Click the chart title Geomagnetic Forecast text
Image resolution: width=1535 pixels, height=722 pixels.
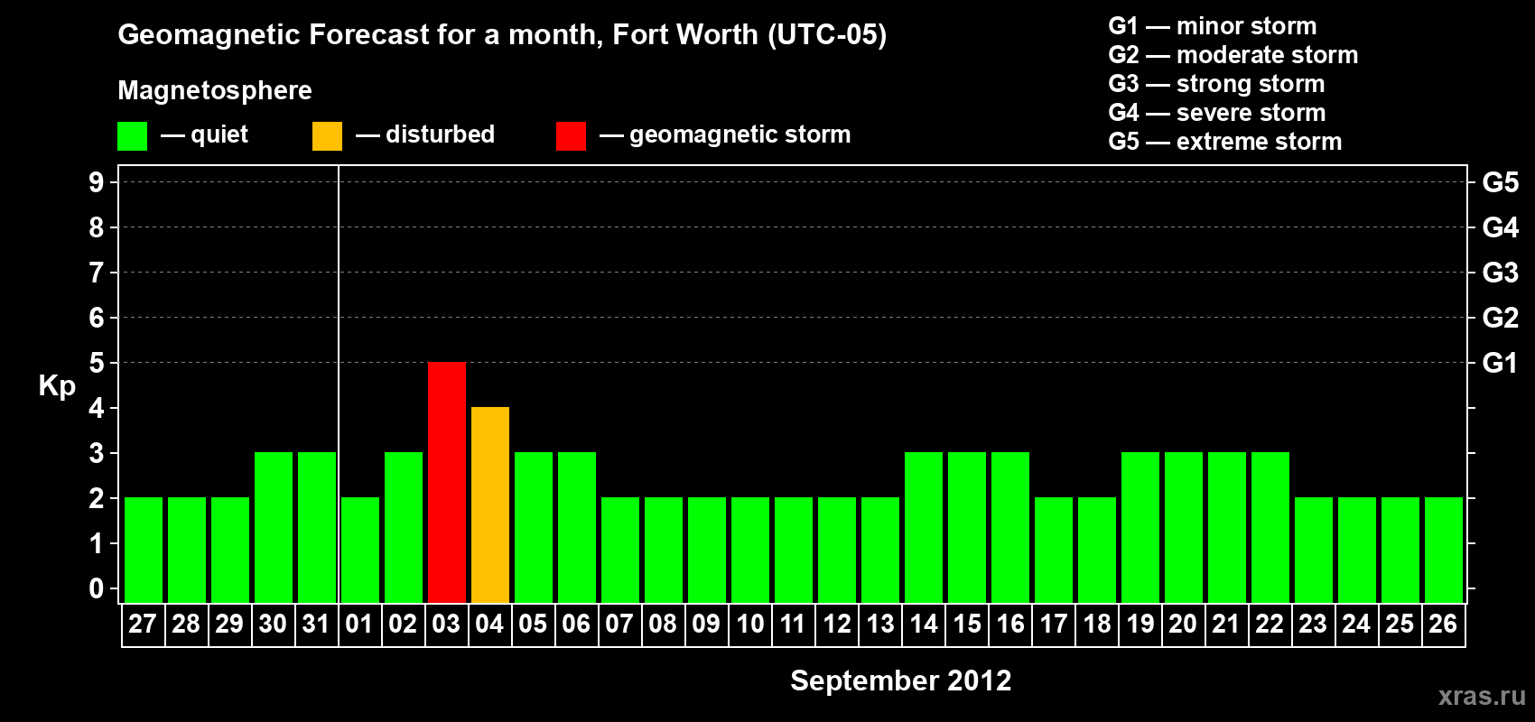502,35
